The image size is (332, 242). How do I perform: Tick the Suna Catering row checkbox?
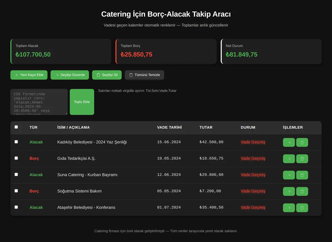coord(16,174)
